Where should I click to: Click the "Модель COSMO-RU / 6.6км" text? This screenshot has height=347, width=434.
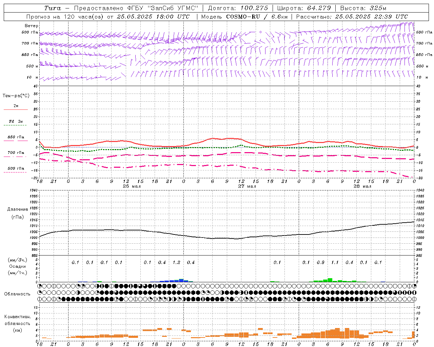(x=244, y=17)
